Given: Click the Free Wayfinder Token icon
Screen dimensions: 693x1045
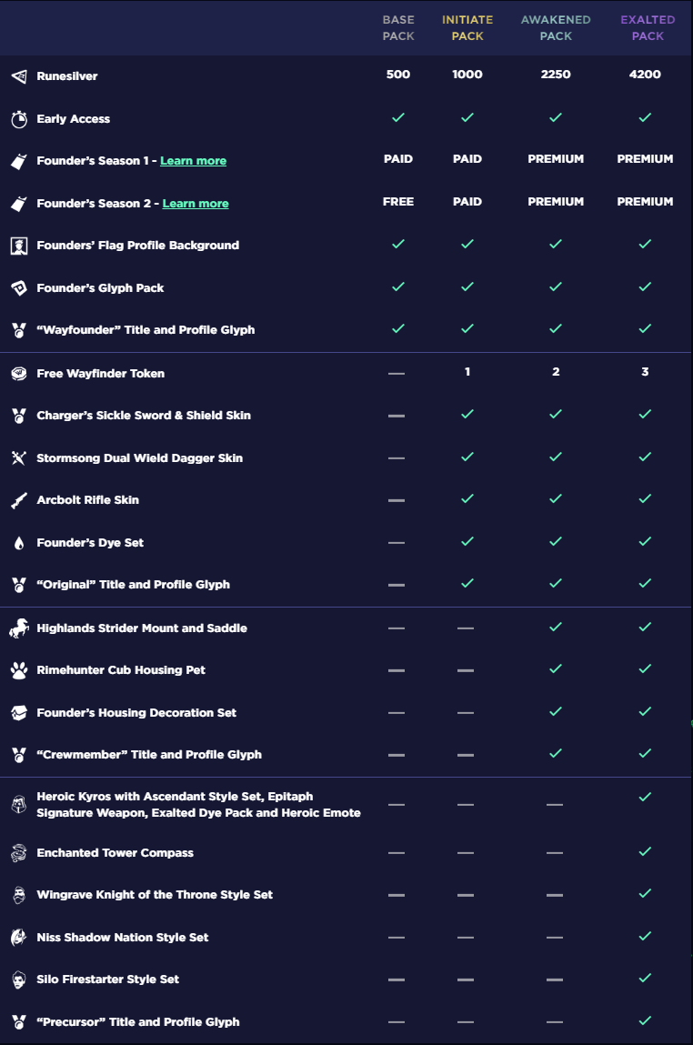Looking at the screenshot, I should [x=19, y=373].
